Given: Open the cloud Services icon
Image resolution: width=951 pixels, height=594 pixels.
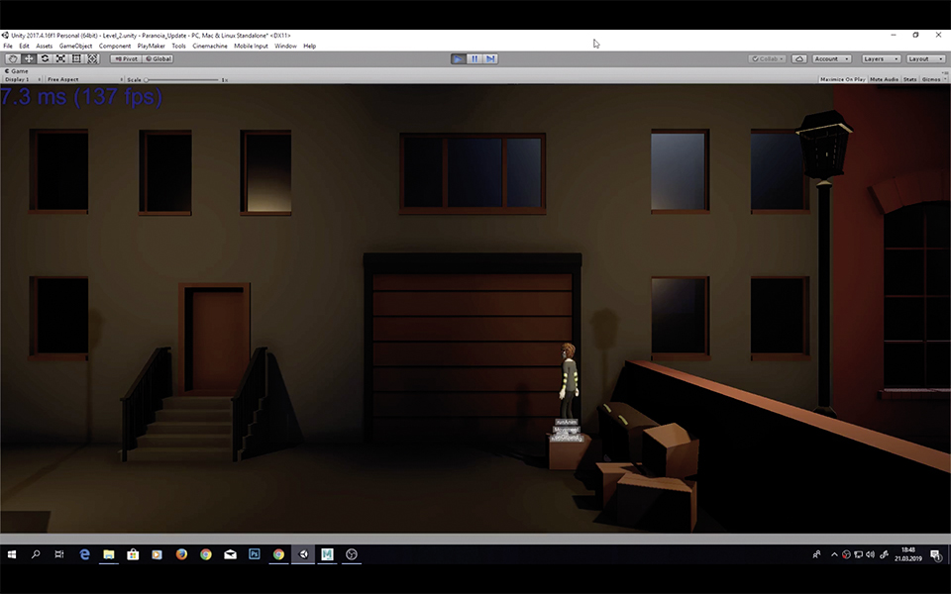Looking at the screenshot, I should tap(798, 59).
